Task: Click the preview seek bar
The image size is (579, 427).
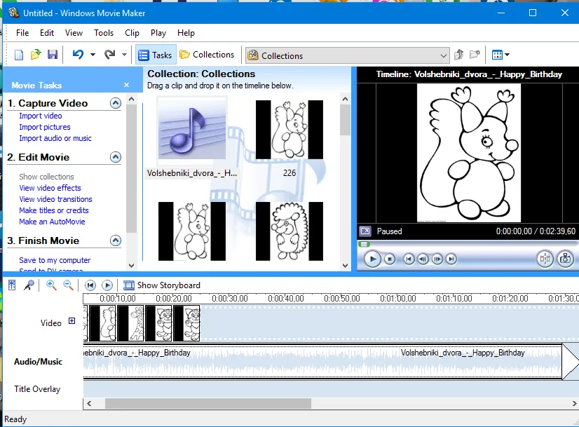Action: (x=466, y=244)
